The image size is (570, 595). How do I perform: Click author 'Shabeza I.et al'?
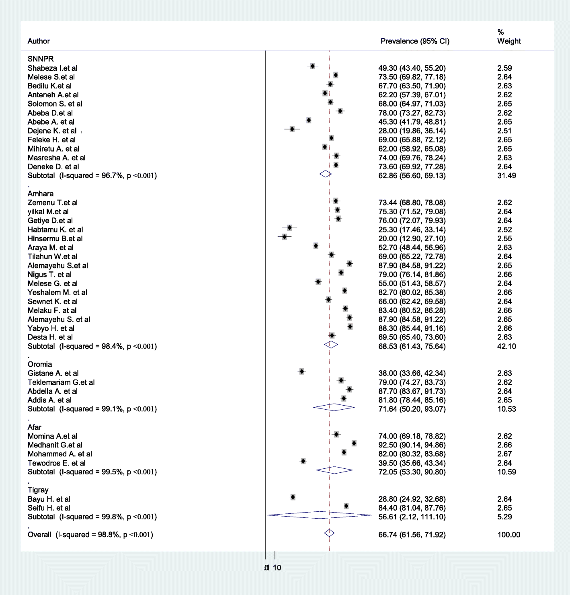click(x=53, y=68)
